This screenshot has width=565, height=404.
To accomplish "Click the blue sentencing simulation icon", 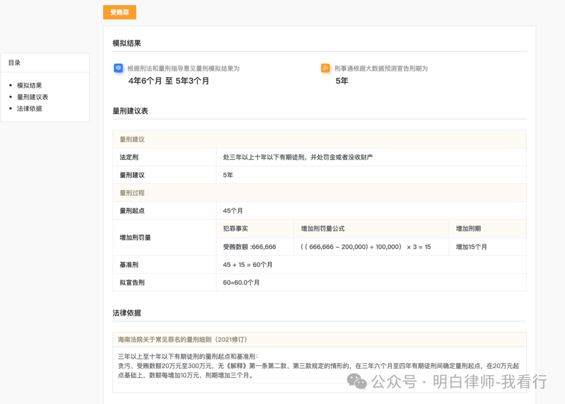I will [117, 66].
